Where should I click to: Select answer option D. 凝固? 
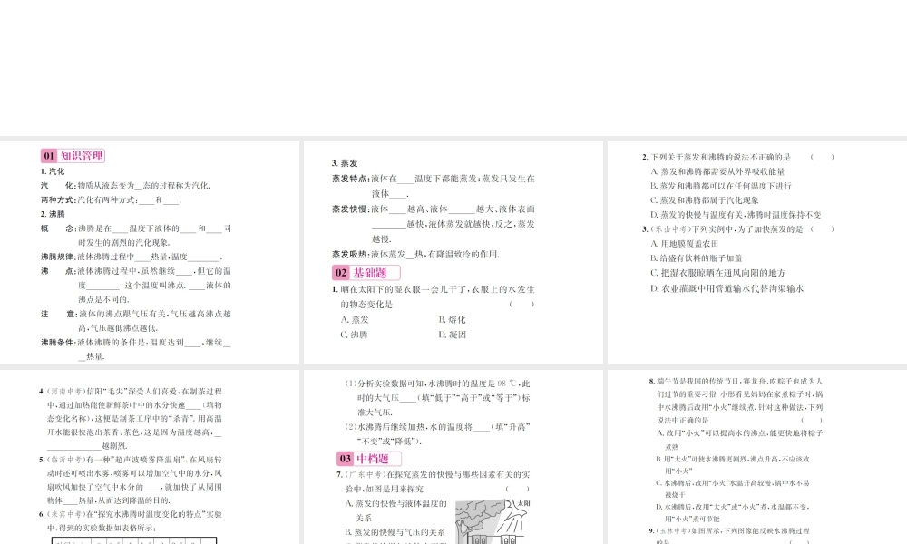(x=453, y=335)
